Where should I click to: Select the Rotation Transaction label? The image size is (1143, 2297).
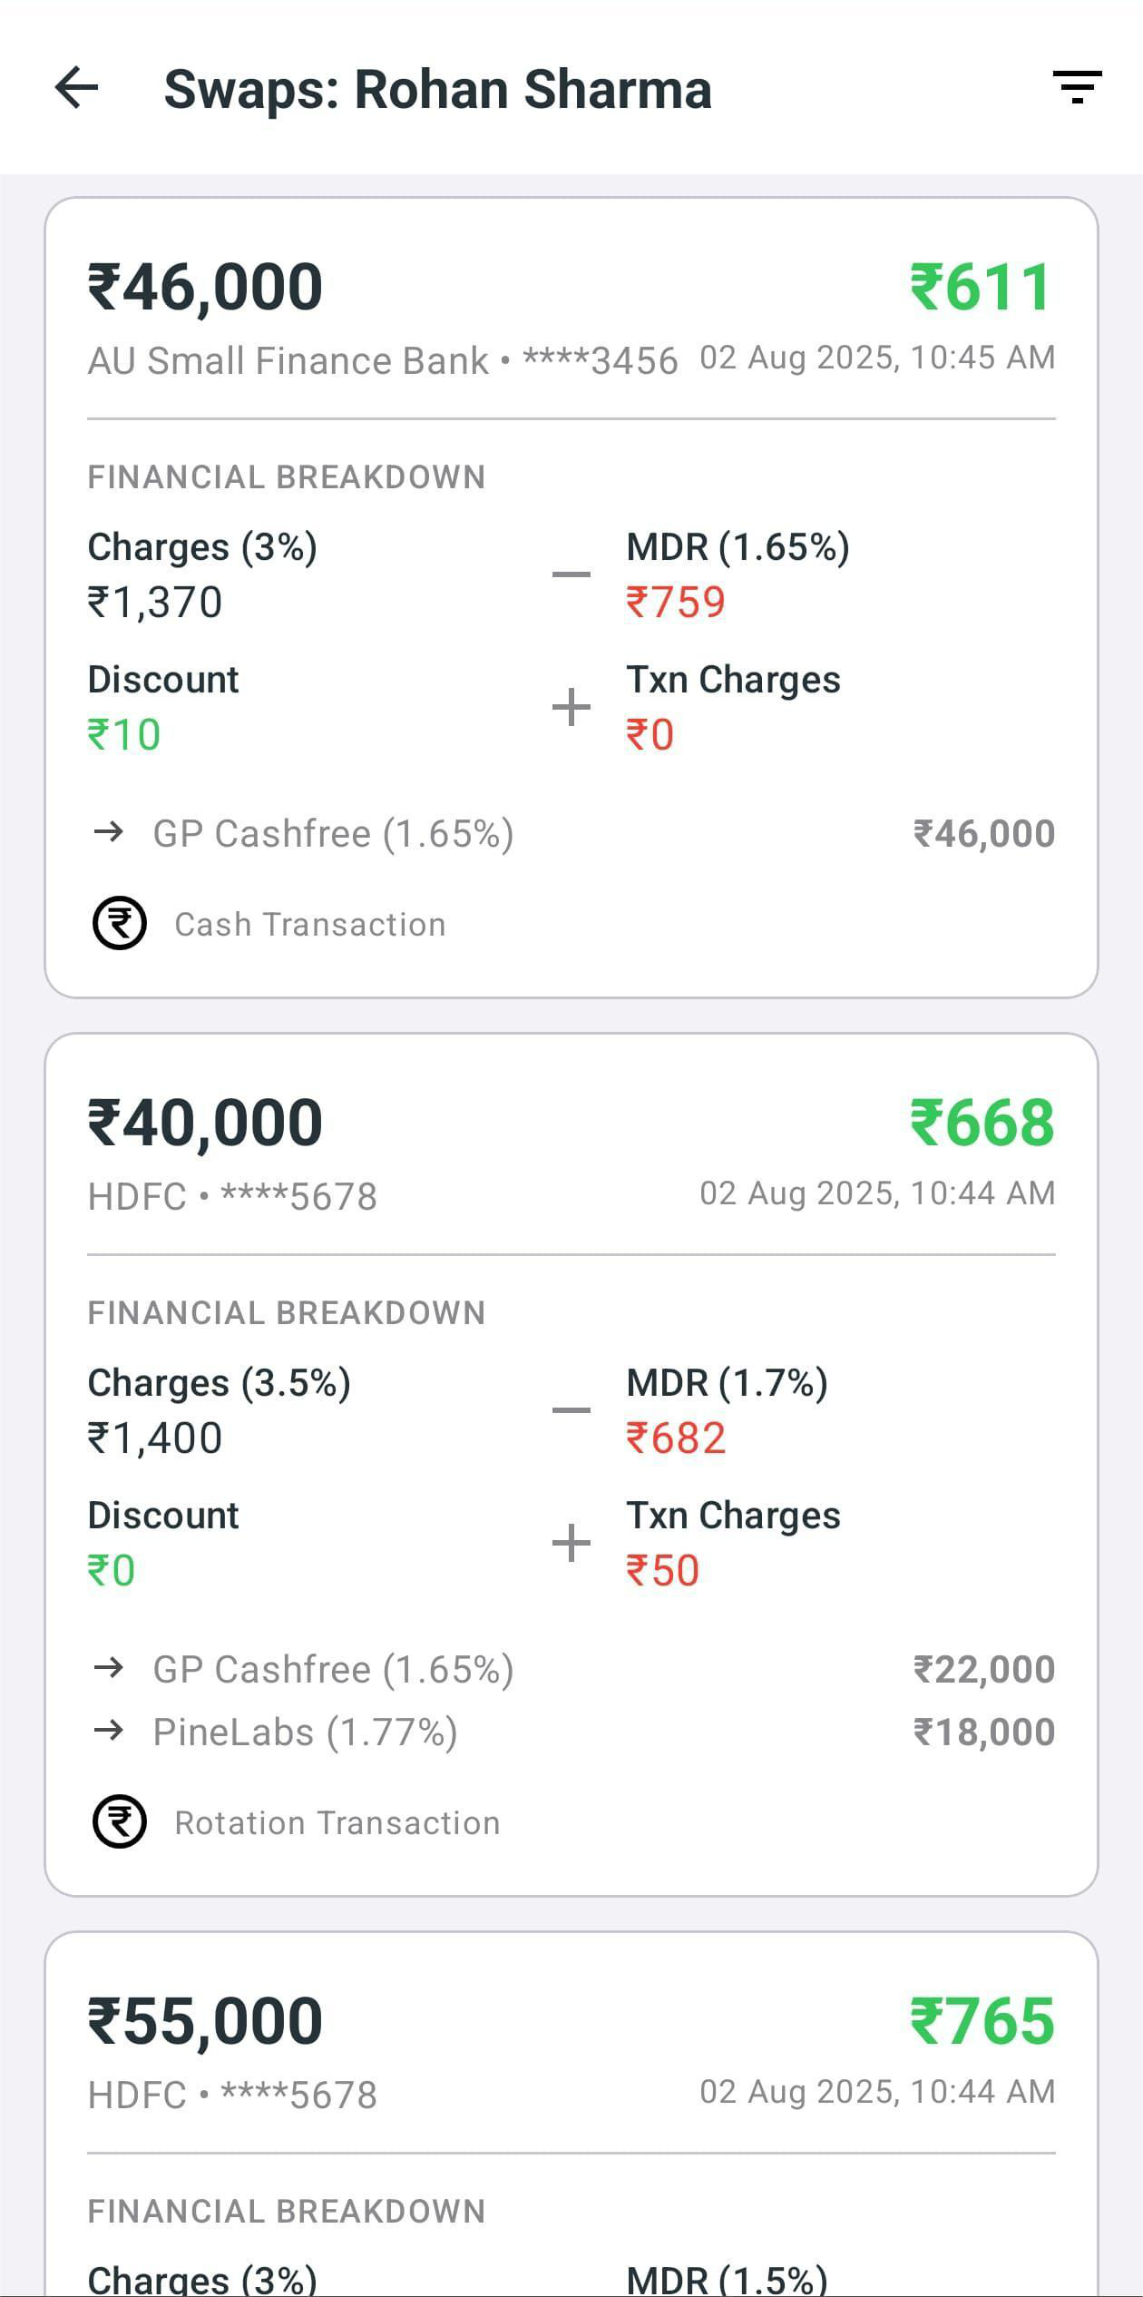pyautogui.click(x=336, y=1821)
